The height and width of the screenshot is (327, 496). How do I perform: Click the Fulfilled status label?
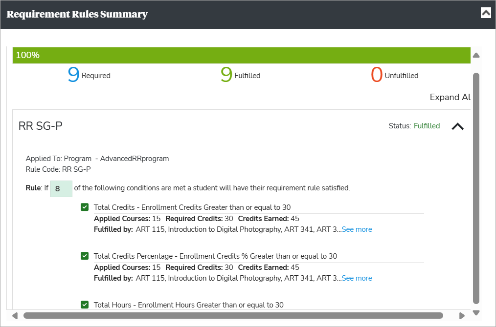point(427,125)
